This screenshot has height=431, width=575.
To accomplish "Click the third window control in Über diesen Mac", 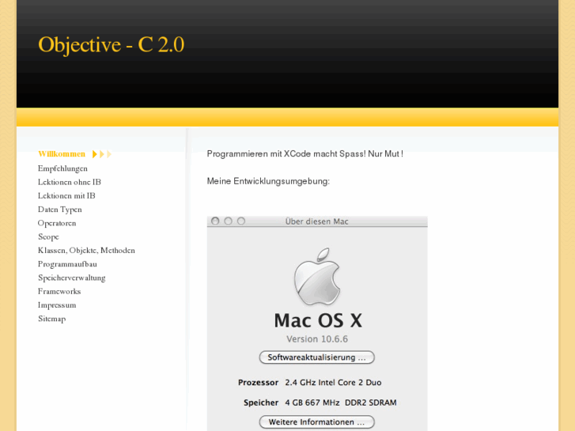I will coord(241,221).
